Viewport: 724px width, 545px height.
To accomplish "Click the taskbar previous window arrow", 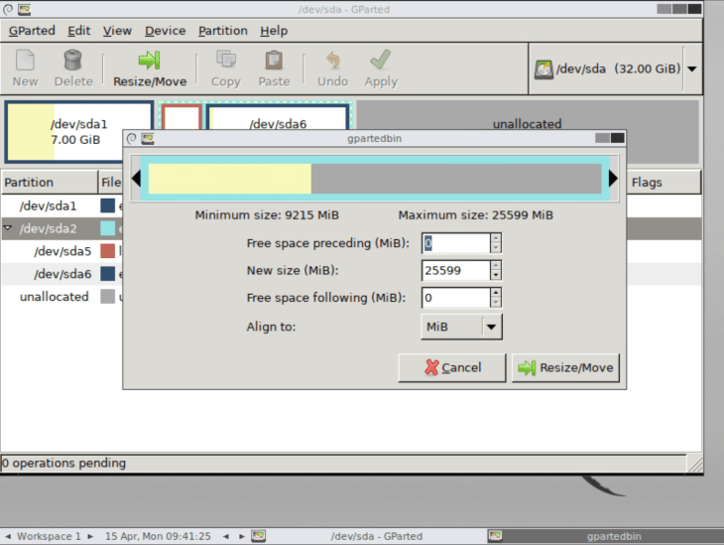I will point(226,536).
